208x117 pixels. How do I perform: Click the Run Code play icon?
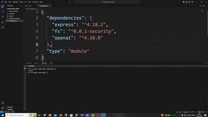click(201, 6)
